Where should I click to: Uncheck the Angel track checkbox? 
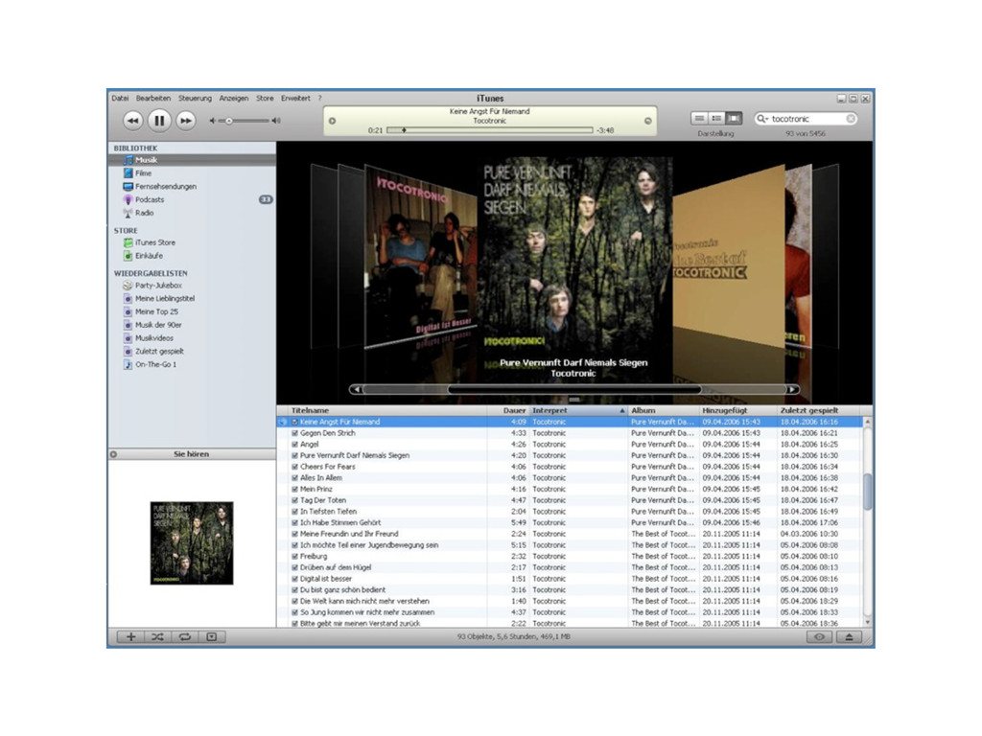click(x=295, y=445)
